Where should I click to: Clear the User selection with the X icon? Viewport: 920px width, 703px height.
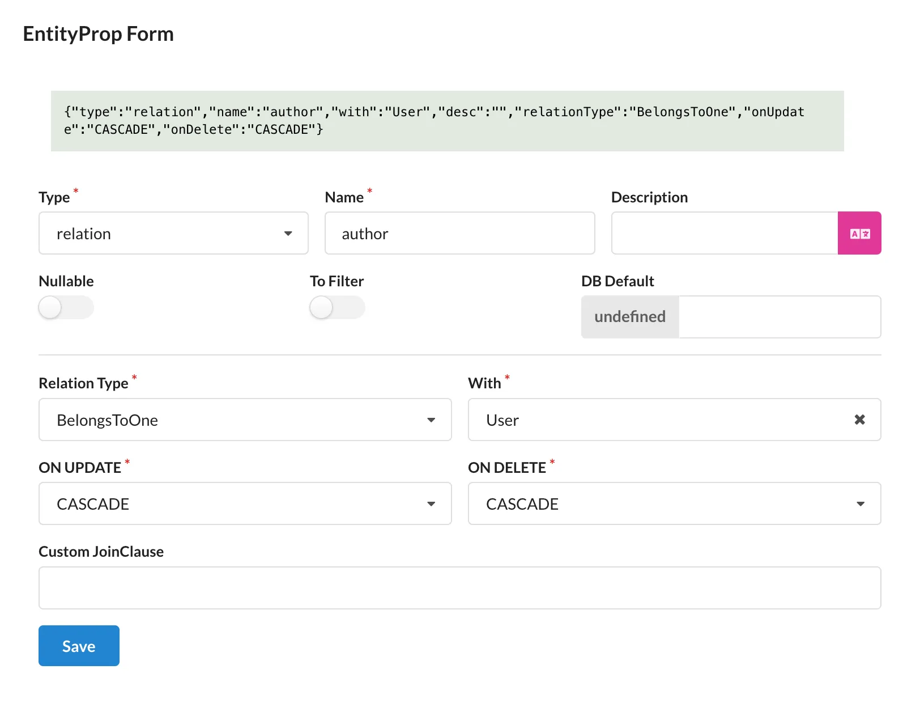[x=859, y=420]
